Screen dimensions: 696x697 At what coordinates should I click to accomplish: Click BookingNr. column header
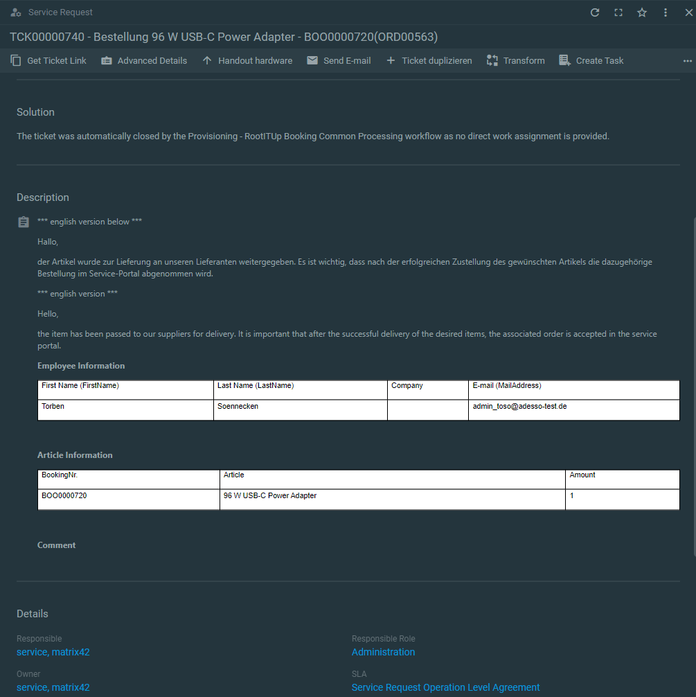tap(128, 479)
